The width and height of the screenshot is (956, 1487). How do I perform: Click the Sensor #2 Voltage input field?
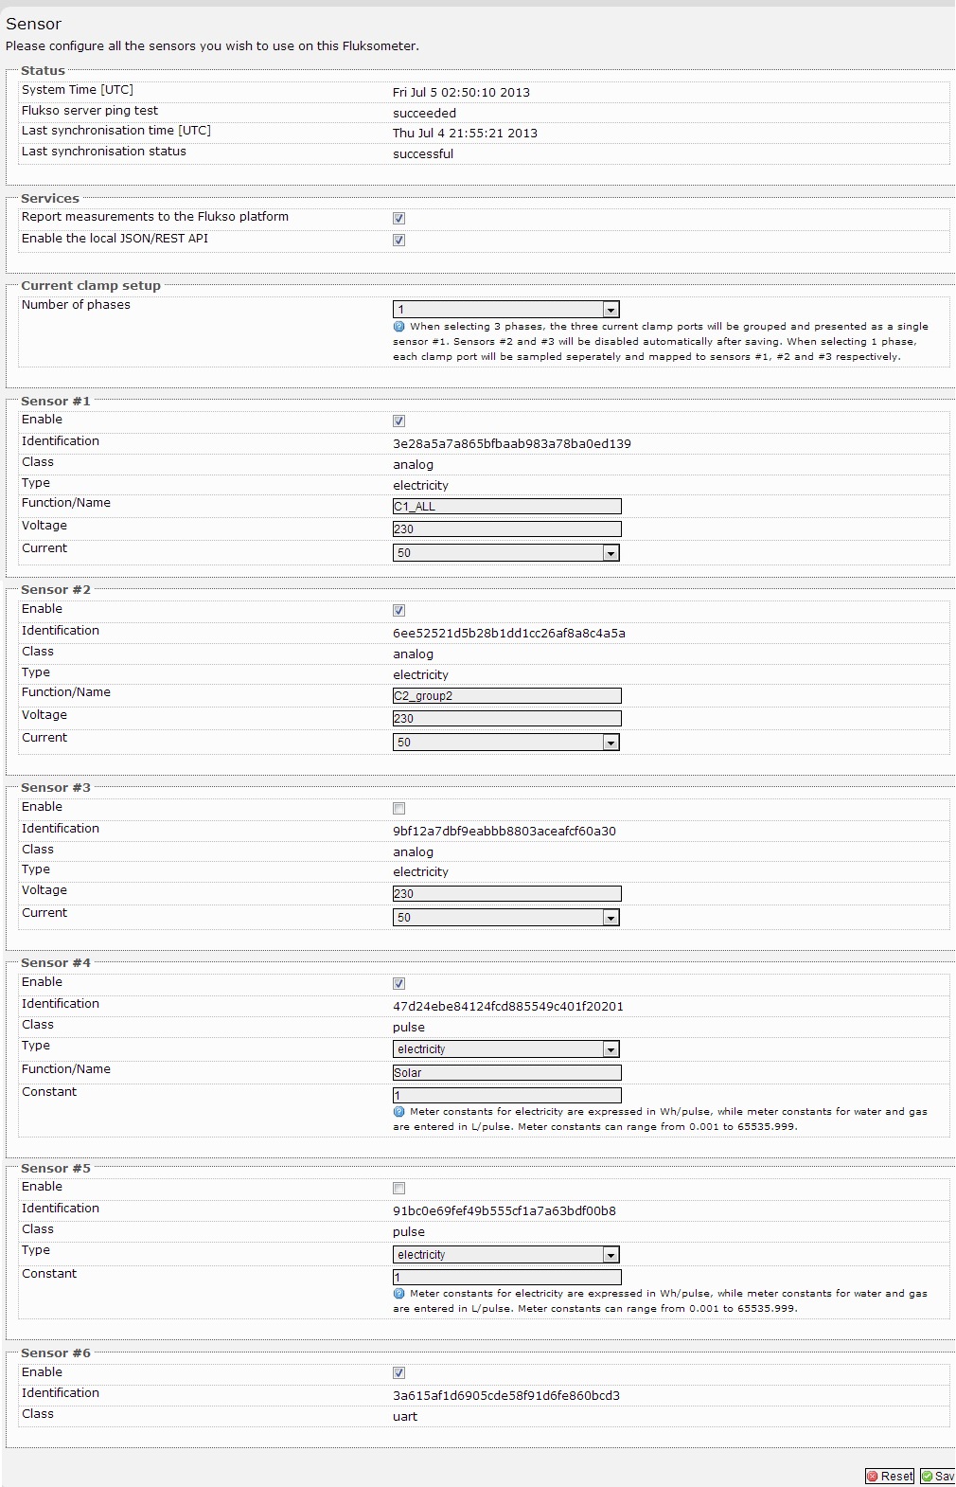pyautogui.click(x=506, y=719)
